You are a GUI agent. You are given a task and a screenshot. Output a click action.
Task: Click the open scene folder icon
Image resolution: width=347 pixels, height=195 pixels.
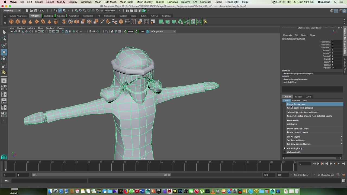pos(31,11)
